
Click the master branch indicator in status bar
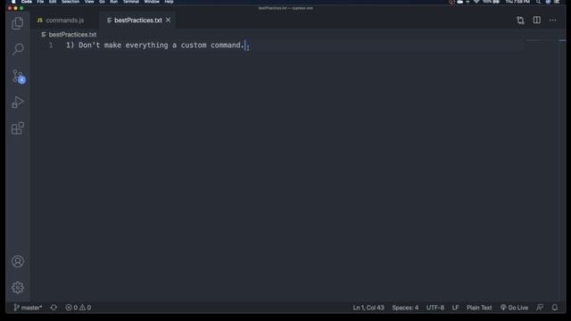pos(28,308)
